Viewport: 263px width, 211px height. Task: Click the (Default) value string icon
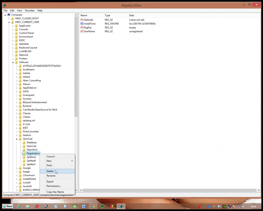[82, 20]
